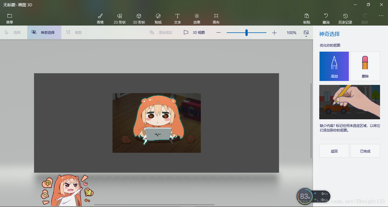
Task: Click the zoom in plus button
Action: click(274, 33)
